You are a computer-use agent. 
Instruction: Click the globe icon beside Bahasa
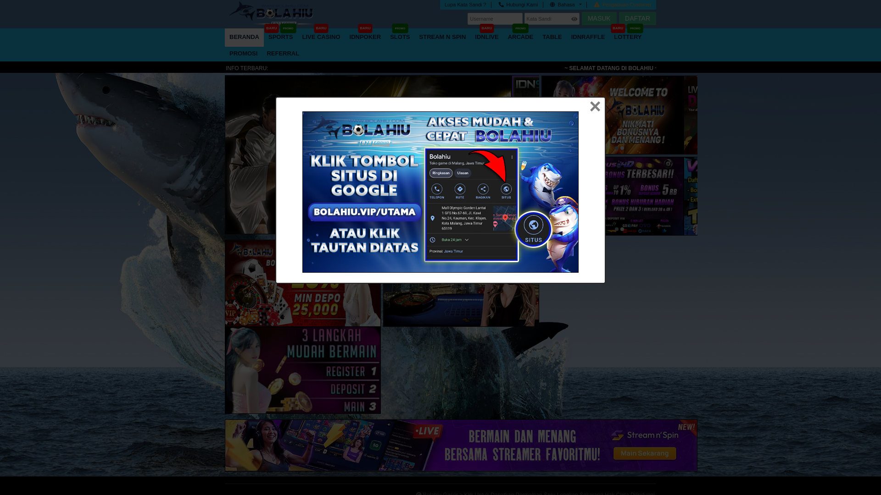(x=552, y=5)
